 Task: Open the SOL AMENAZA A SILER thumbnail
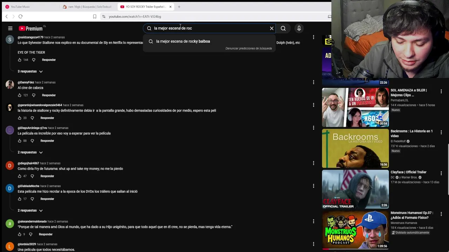click(355, 107)
